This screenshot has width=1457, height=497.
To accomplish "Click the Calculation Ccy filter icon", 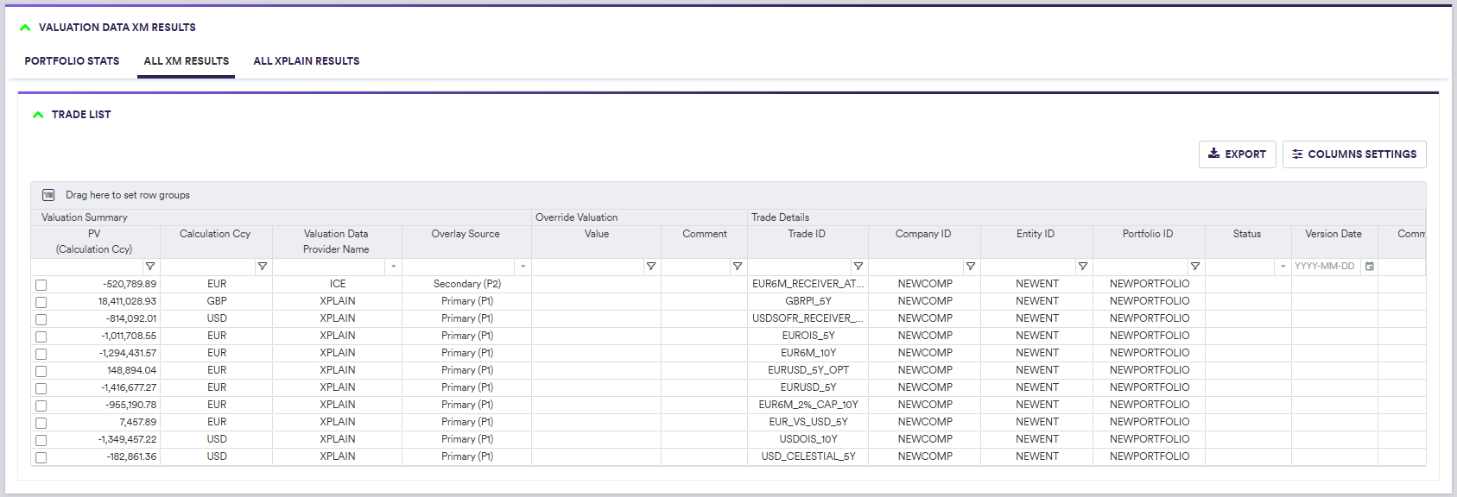I will pyautogui.click(x=263, y=267).
